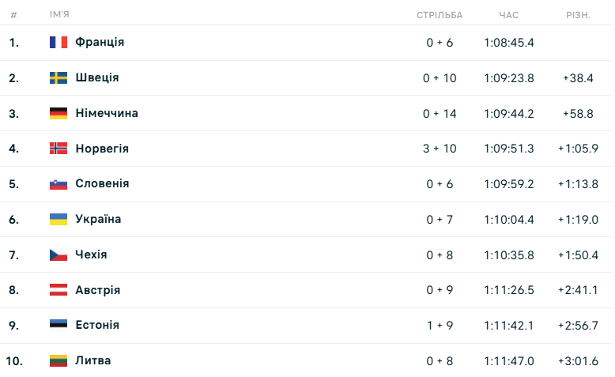Click the Estonia flag icon
615x377 pixels.
click(58, 325)
